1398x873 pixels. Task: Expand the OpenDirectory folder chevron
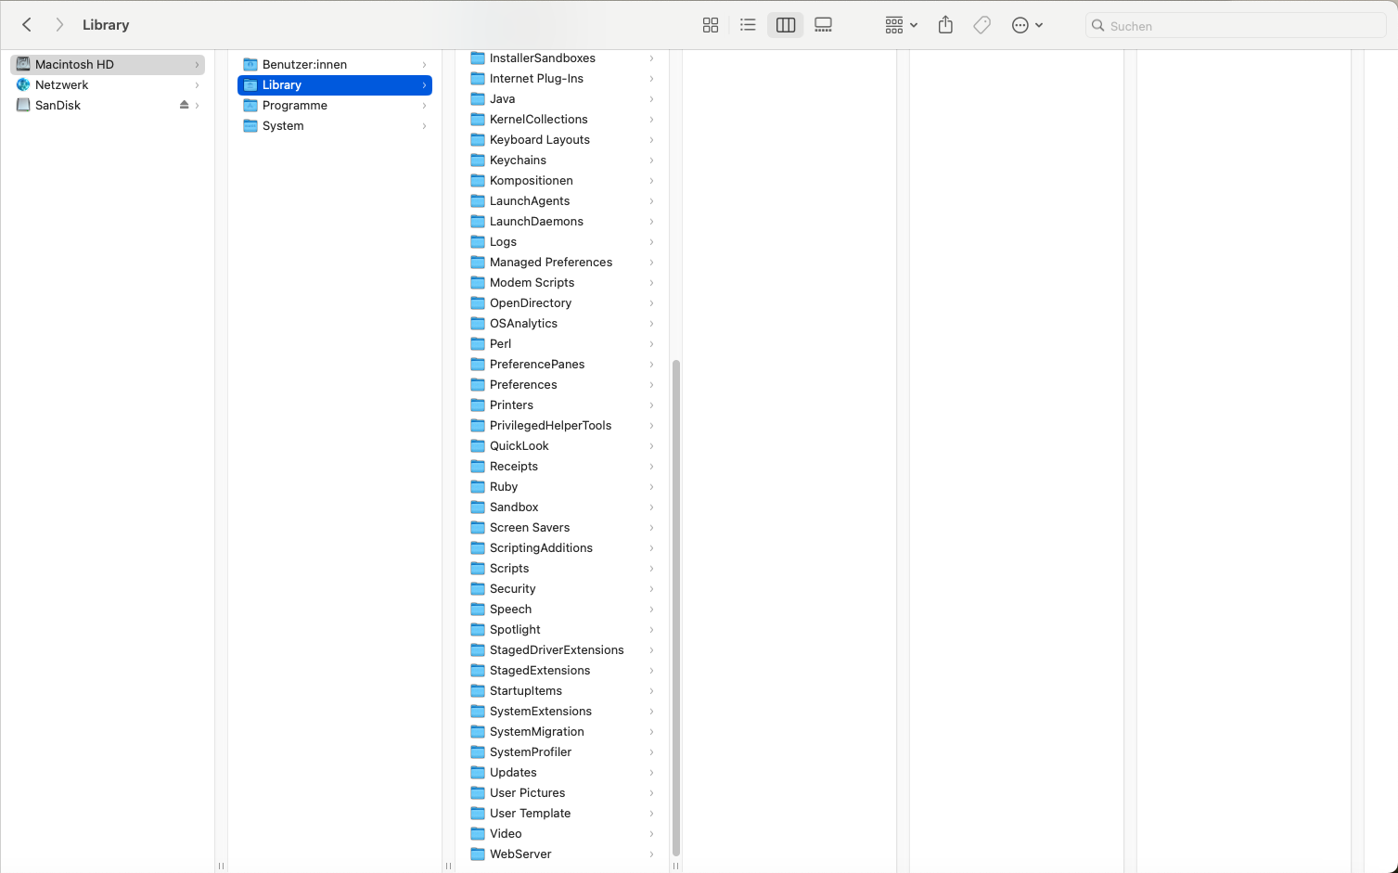coord(651,302)
